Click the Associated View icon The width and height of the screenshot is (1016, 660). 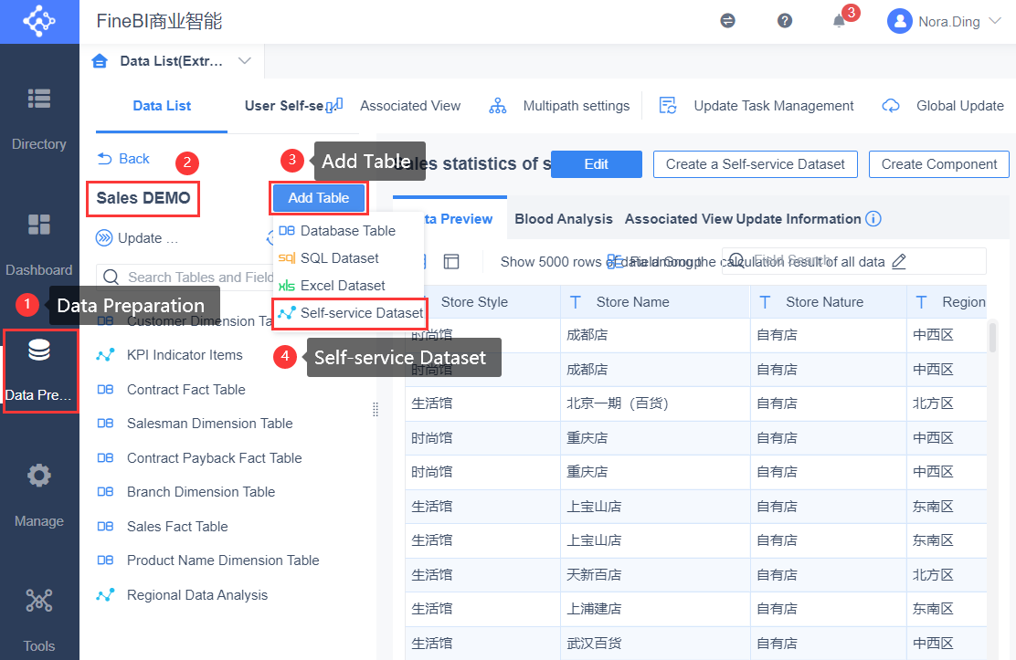[x=334, y=106]
